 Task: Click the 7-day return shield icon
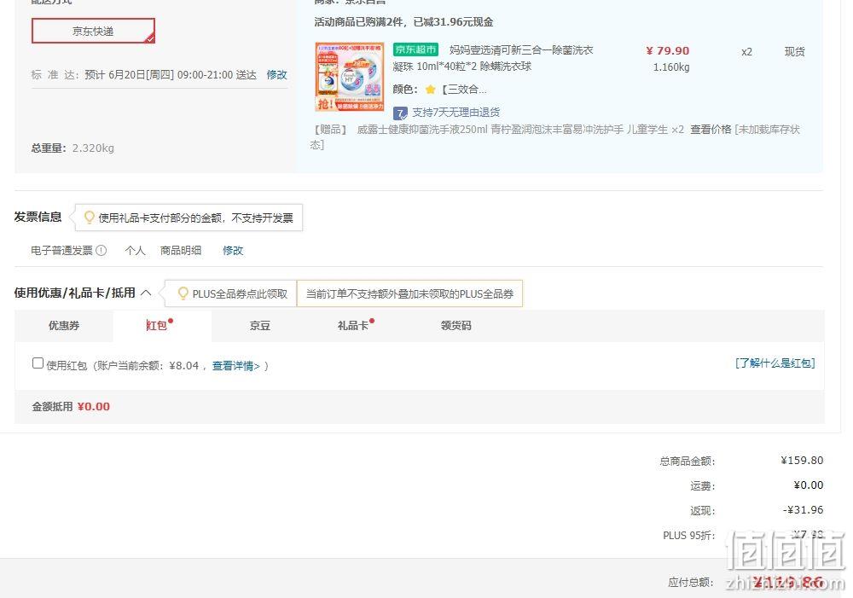click(x=400, y=113)
